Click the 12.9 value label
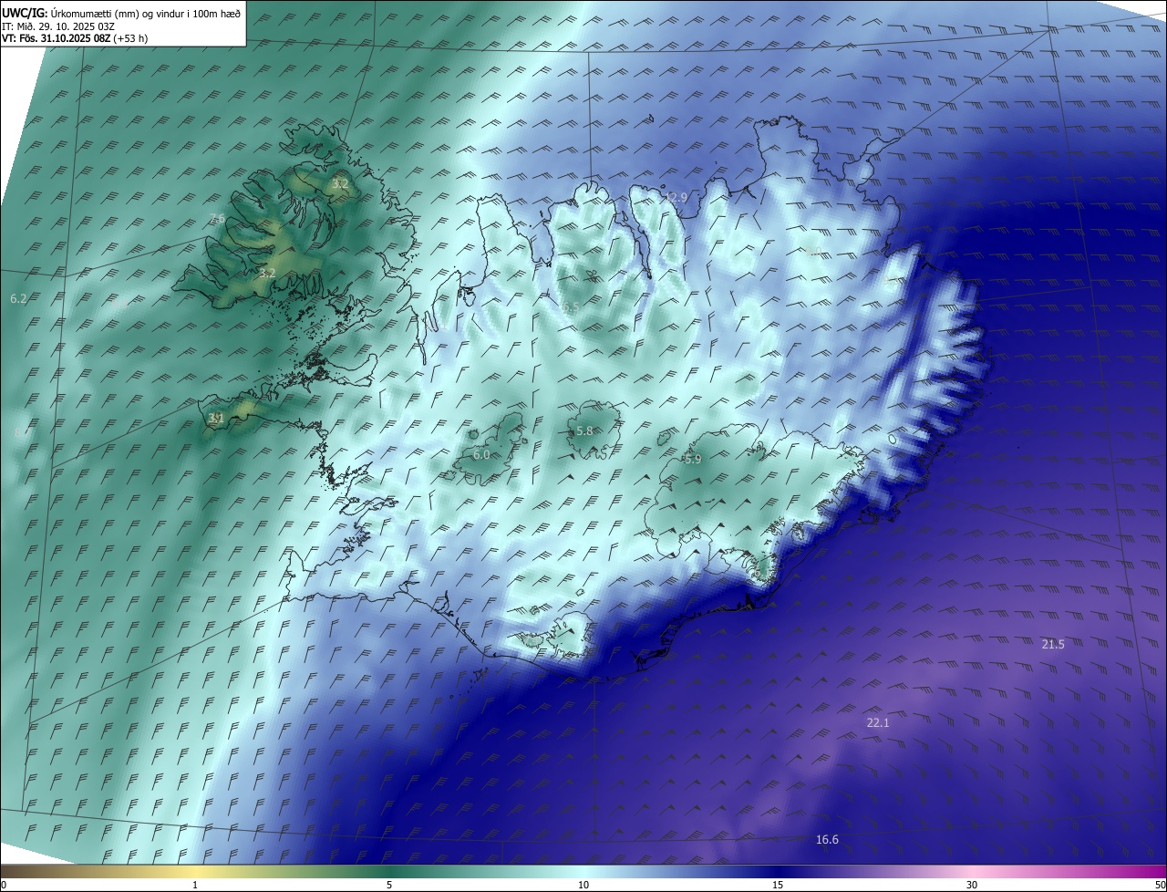 coord(676,197)
